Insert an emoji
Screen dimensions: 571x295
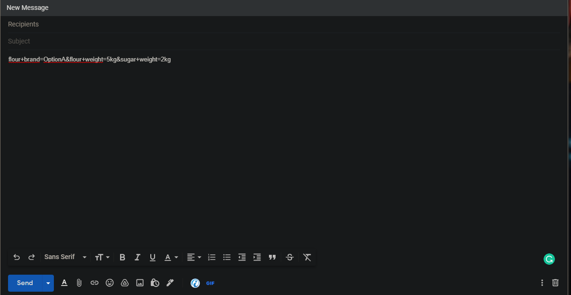pyautogui.click(x=110, y=283)
